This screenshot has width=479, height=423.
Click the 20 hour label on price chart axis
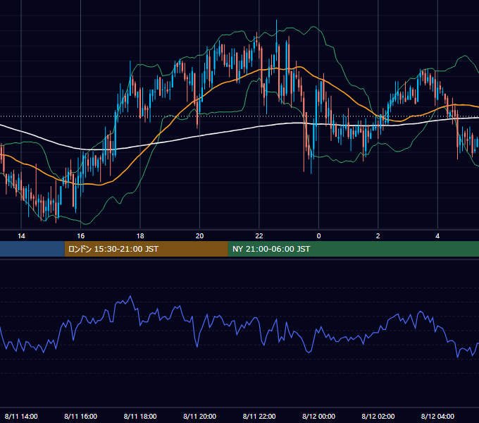pos(199,236)
